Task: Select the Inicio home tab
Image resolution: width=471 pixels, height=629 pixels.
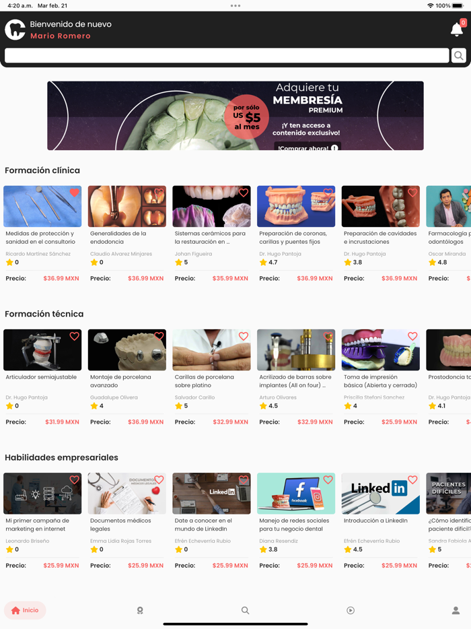Action: pyautogui.click(x=25, y=610)
